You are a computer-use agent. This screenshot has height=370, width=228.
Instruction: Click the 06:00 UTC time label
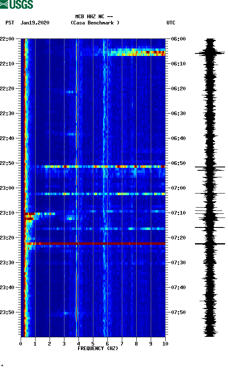(x=178, y=39)
